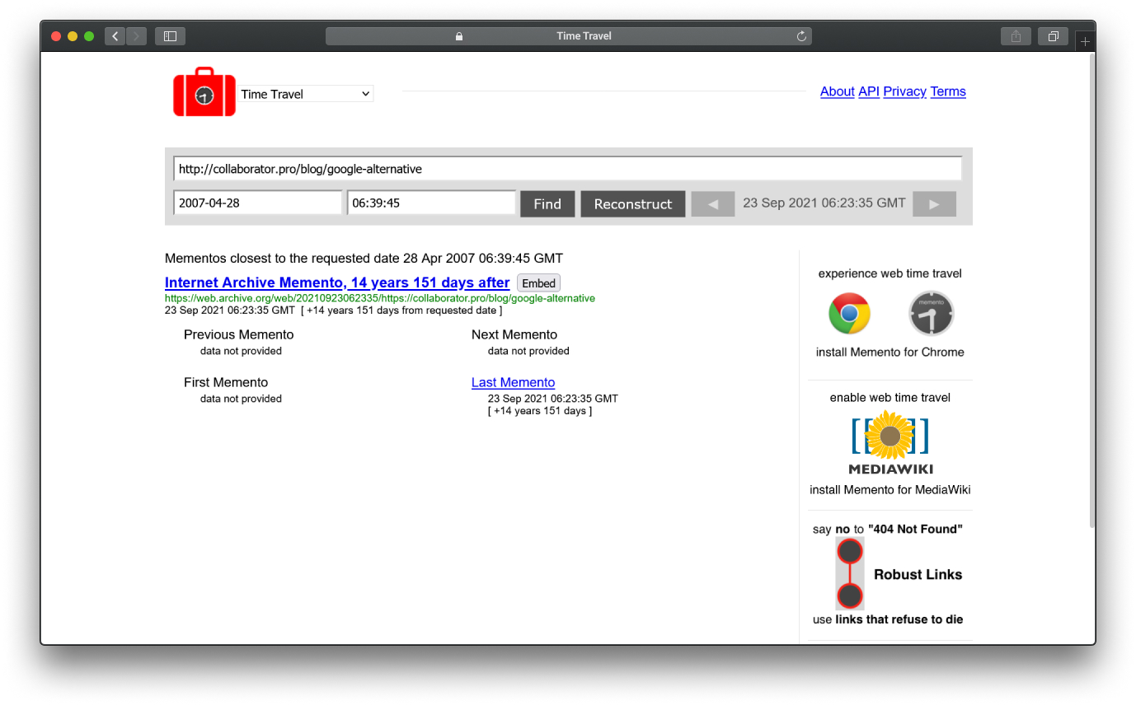This screenshot has height=705, width=1136.
Task: Click the red suitcase Time Travel logo
Action: 204,92
